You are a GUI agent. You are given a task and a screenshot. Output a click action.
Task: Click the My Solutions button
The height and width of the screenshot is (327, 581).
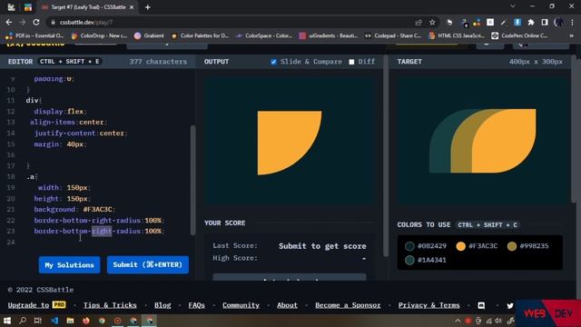69,264
